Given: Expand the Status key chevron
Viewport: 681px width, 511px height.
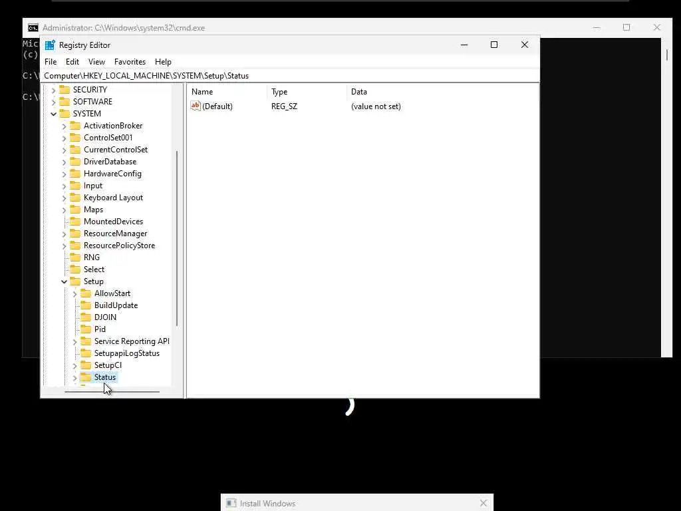Looking at the screenshot, I should pos(74,378).
